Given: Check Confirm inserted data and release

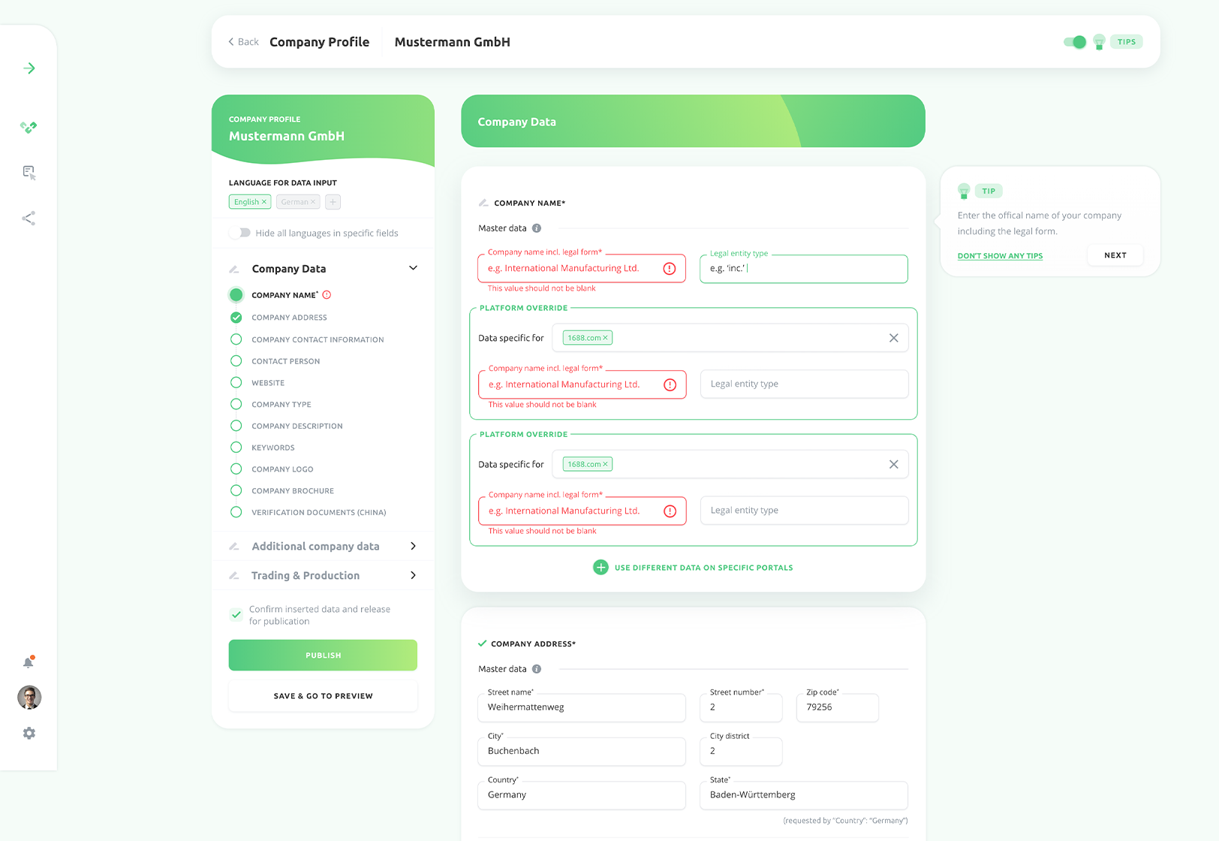Looking at the screenshot, I should click(236, 615).
